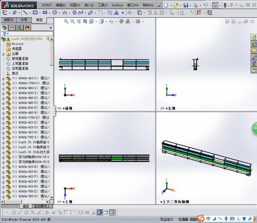The image size is (257, 223).
Task: Expand the 4040A-765<1> component
Action: (3, 138)
